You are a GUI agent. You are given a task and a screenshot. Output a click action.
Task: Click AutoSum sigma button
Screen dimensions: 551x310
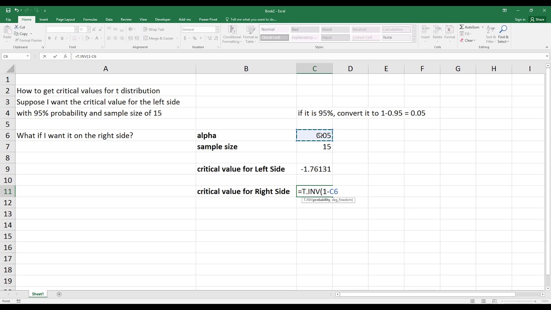coord(469,27)
